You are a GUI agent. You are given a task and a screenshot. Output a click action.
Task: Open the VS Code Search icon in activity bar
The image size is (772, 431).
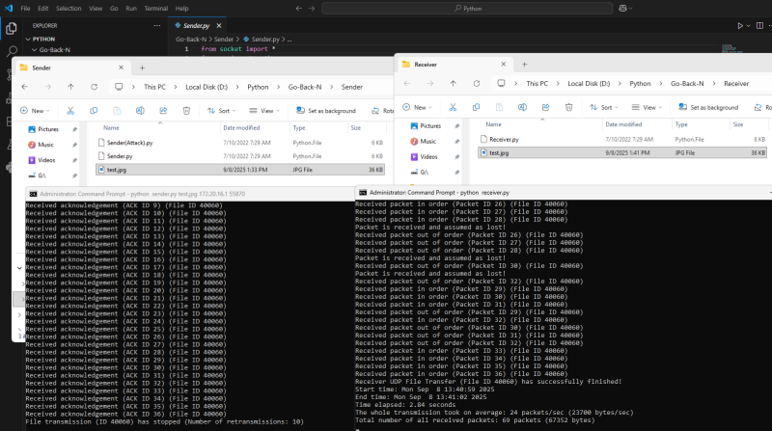click(14, 49)
